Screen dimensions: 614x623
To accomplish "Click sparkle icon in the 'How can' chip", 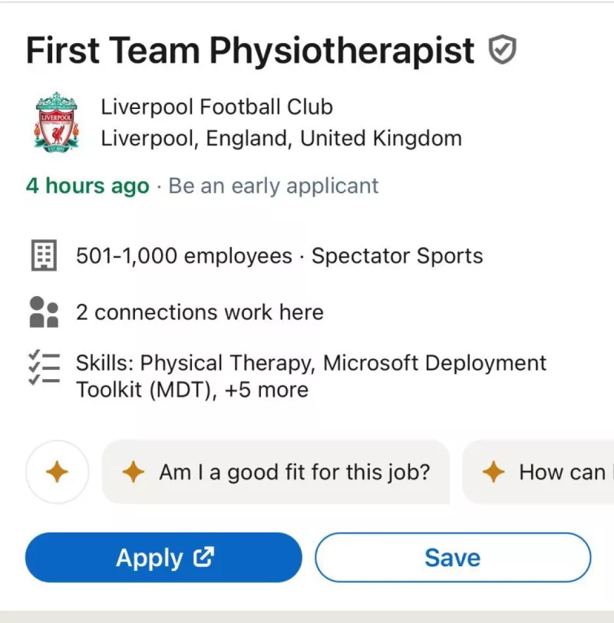I will point(494,473).
